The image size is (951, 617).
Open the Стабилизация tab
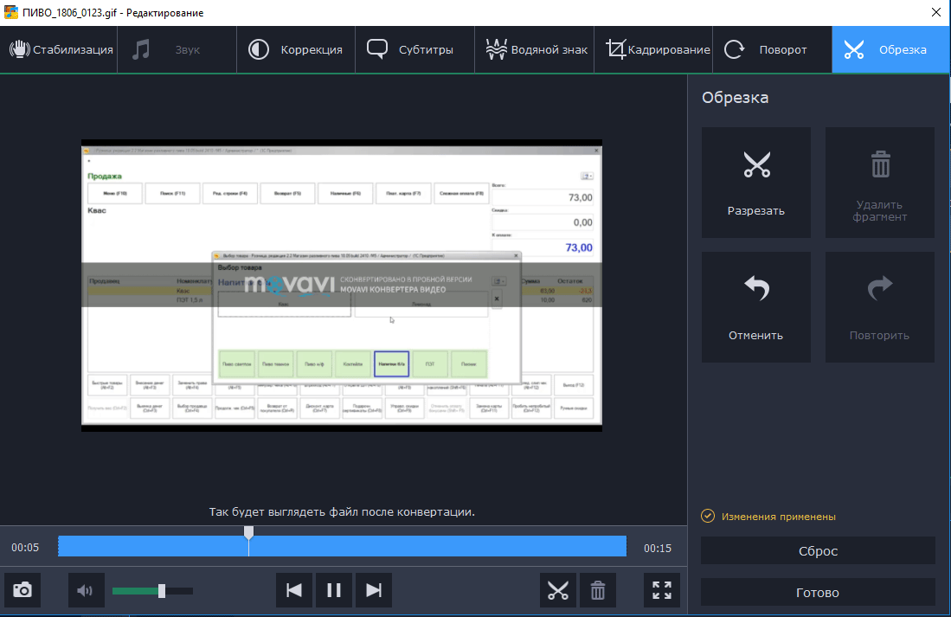pos(60,49)
